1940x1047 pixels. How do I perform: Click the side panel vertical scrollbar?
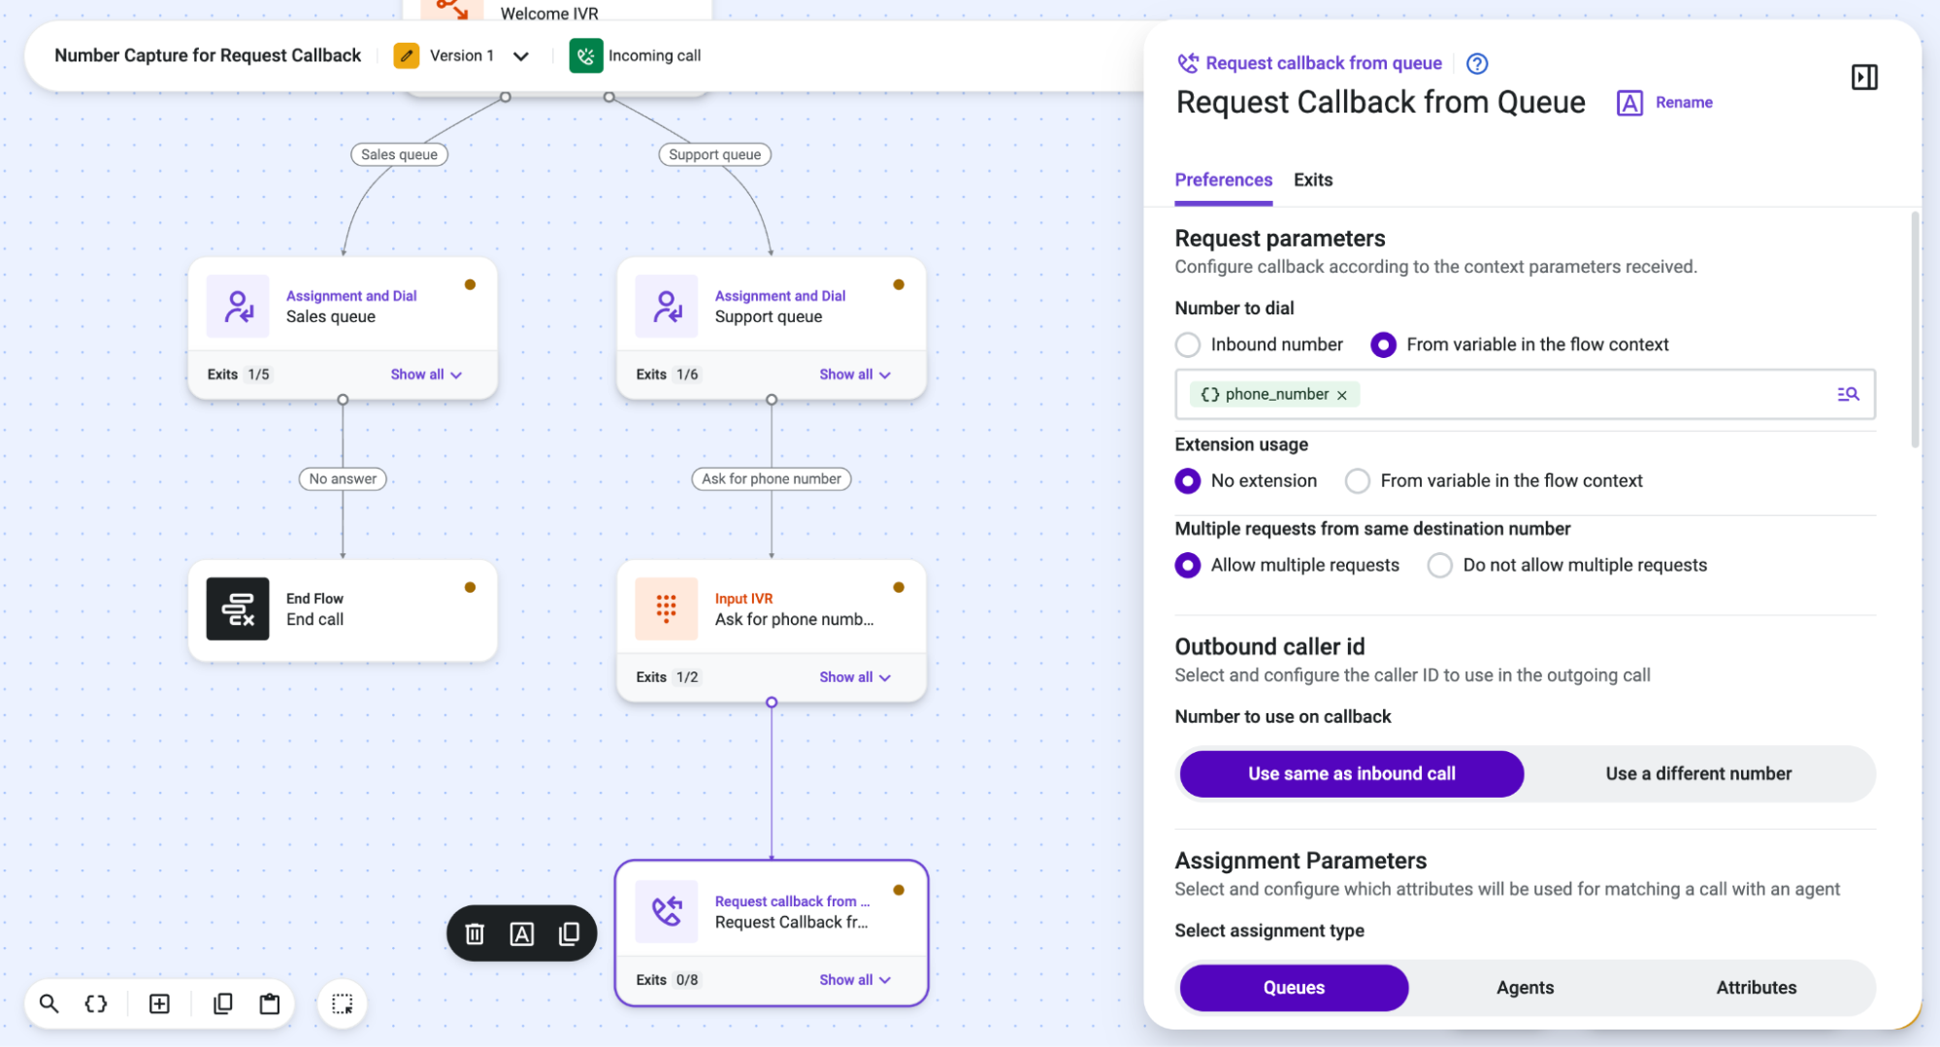(x=1914, y=330)
